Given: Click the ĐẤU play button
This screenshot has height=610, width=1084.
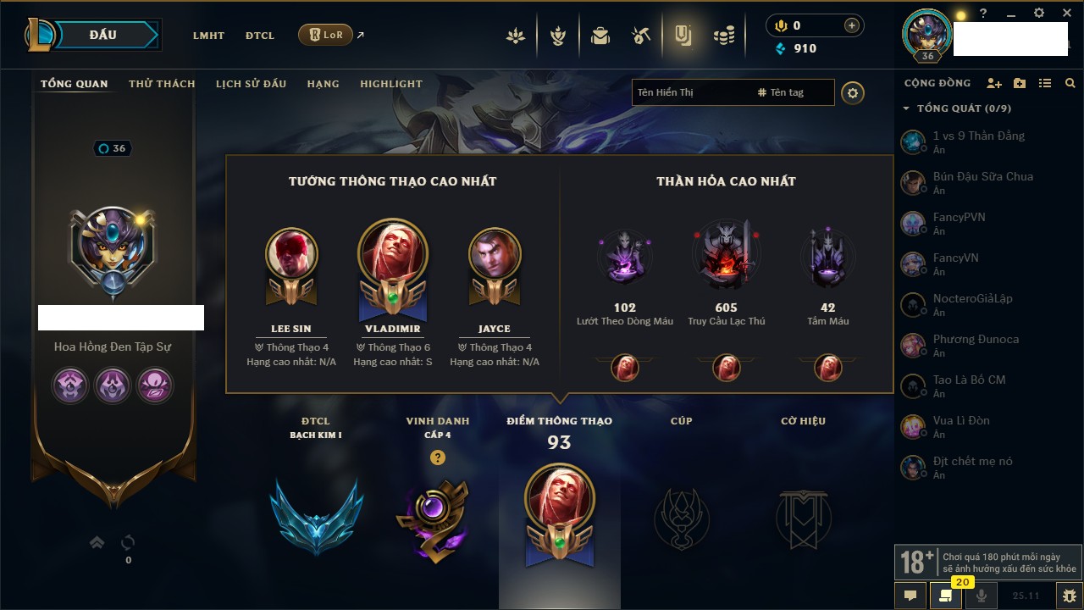Looking at the screenshot, I should (x=103, y=35).
